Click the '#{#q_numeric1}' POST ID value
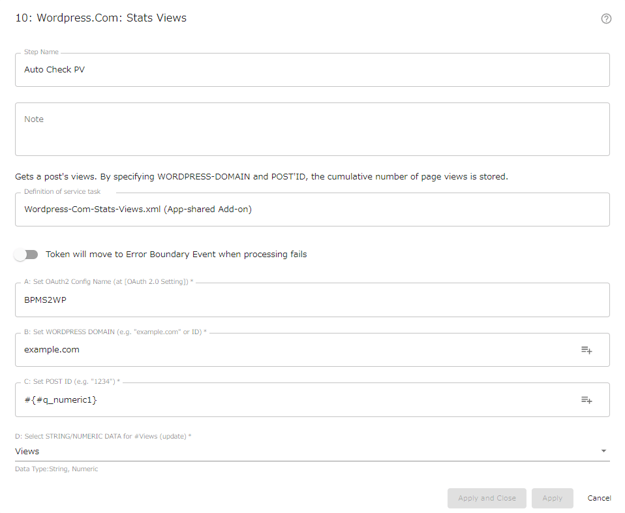The width and height of the screenshot is (625, 513). tap(61, 399)
